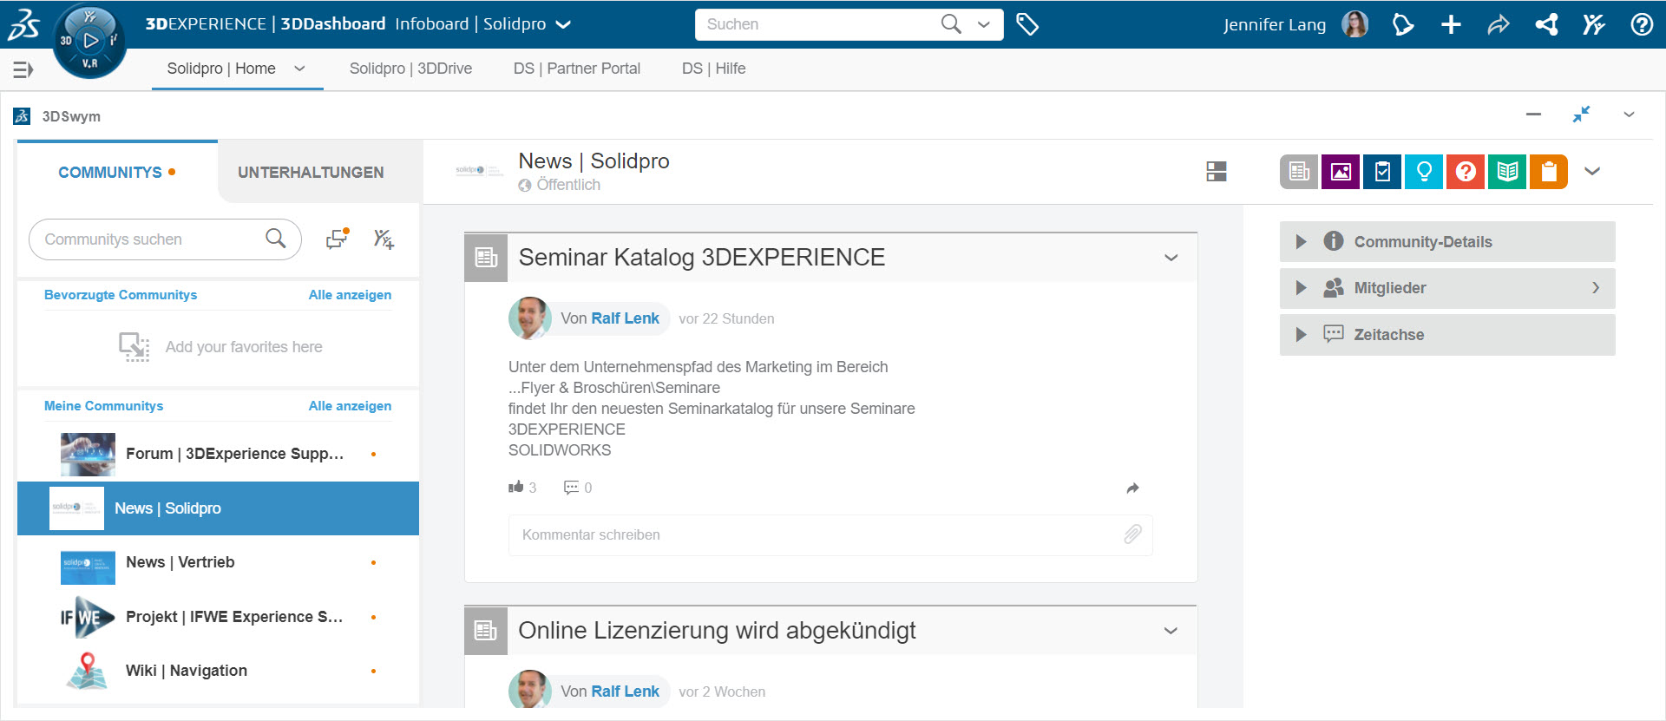Switch to DS | Partner Portal tab
Screen dimensions: 1666x721
coord(576,69)
